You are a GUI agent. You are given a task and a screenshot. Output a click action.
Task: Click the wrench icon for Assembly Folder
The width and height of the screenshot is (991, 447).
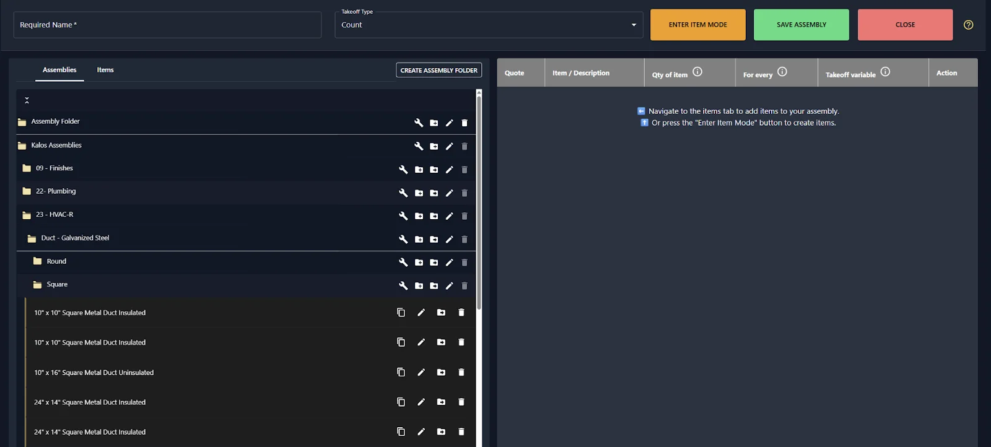pos(419,123)
